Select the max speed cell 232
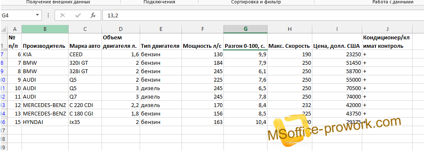Viewport: 427px width, 154px height. (289, 105)
